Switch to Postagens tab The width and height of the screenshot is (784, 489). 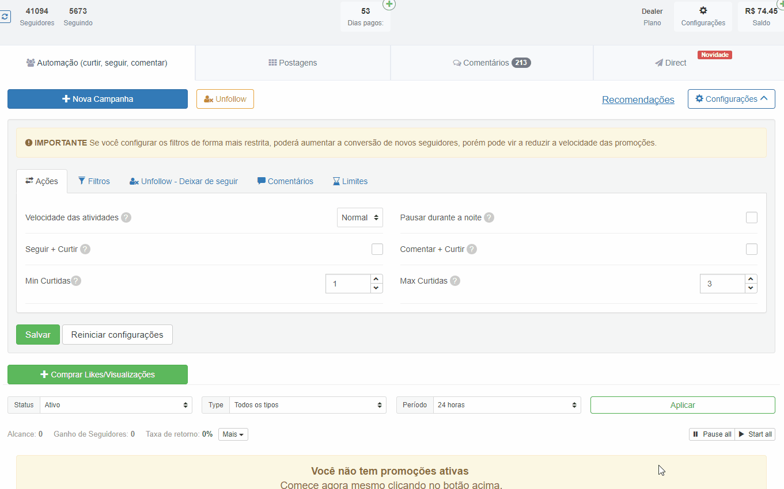point(293,63)
